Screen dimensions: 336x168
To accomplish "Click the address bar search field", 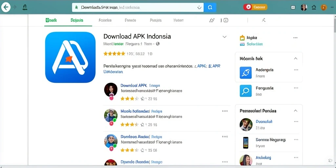I will (x=138, y=8).
